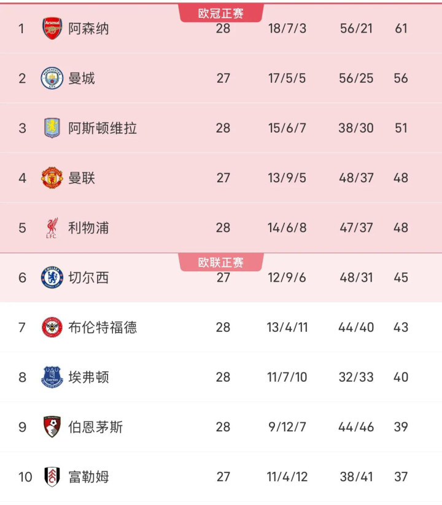442x505 pixels.
Task: Click the 阿斯顿维拉 team name
Action: [103, 128]
